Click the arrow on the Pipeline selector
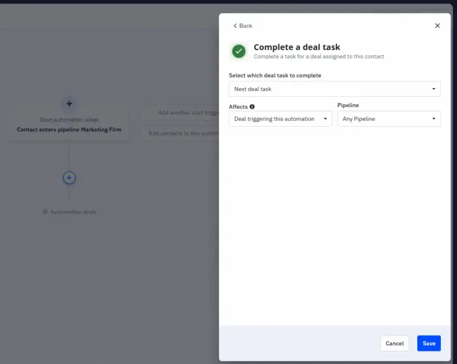 [434, 119]
